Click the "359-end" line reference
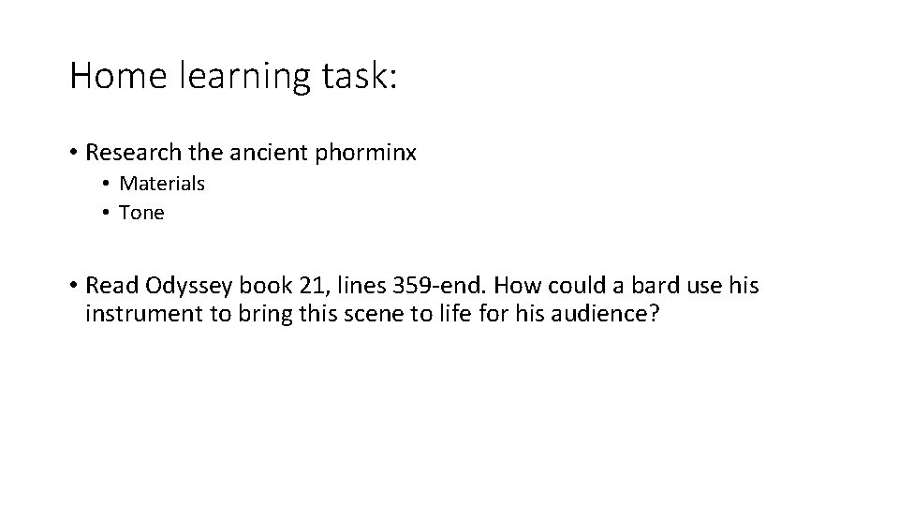The image size is (899, 506). click(439, 285)
